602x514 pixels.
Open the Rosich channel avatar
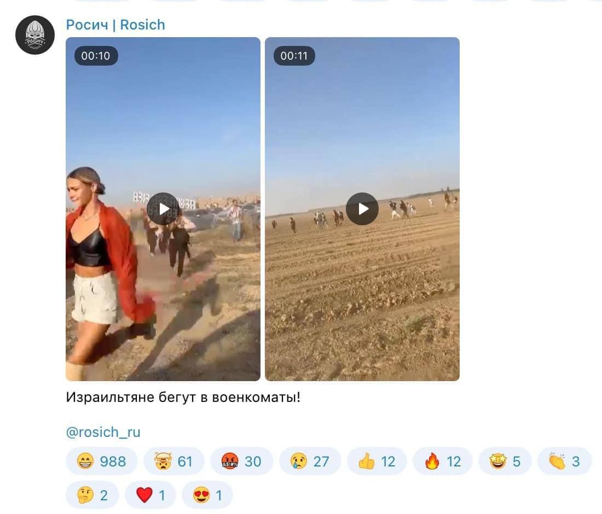coord(35,35)
